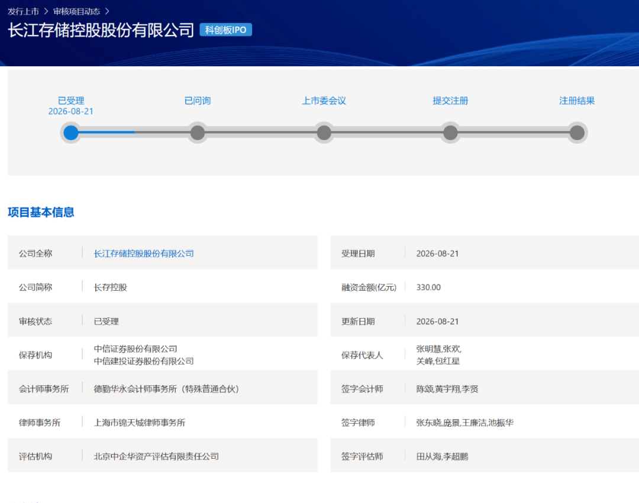The height and width of the screenshot is (503, 639).
Task: Open the 长江存储控股股份有限公司 company link
Action: [x=144, y=254]
